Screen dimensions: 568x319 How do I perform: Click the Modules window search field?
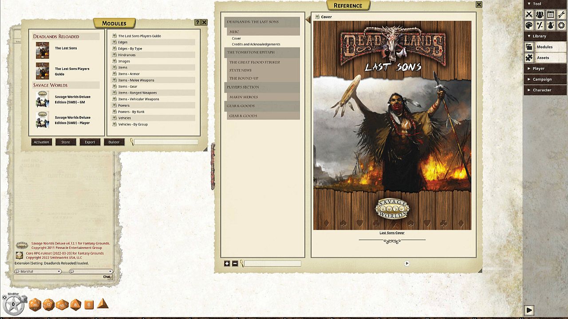coord(166,142)
